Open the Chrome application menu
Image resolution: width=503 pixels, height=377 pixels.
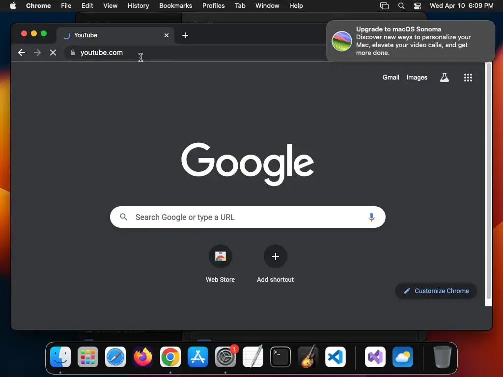[38, 5]
